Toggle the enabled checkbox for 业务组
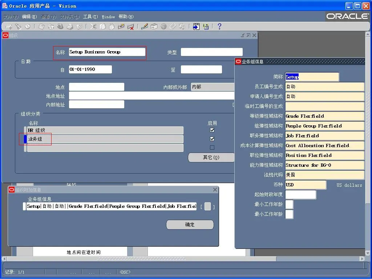 point(212,139)
